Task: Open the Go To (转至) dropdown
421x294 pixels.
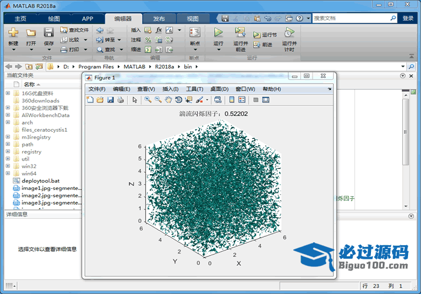Action: 119,40
